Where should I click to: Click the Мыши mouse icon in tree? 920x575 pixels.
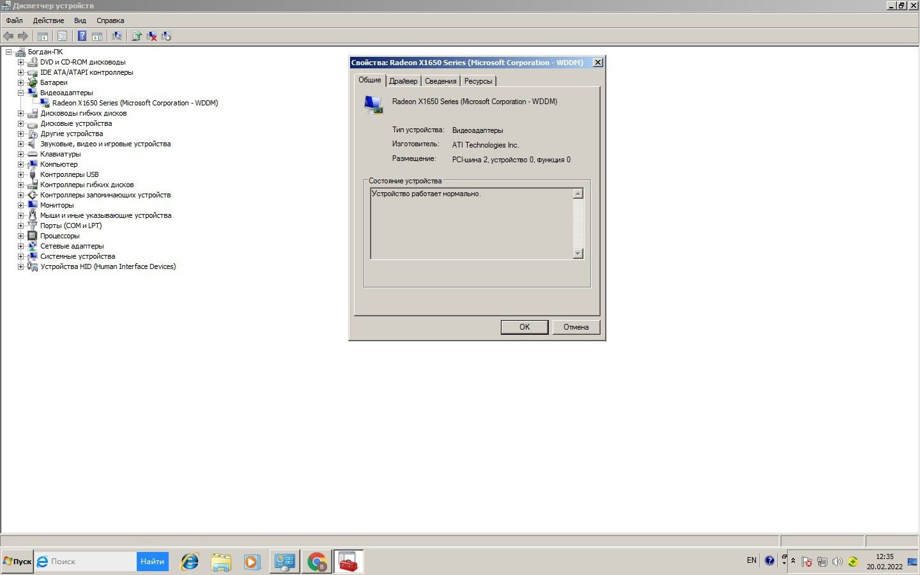pyautogui.click(x=33, y=215)
